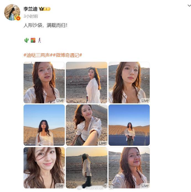Open bottom-left smiling close-up photo
191x192 pixels.
[44, 168]
